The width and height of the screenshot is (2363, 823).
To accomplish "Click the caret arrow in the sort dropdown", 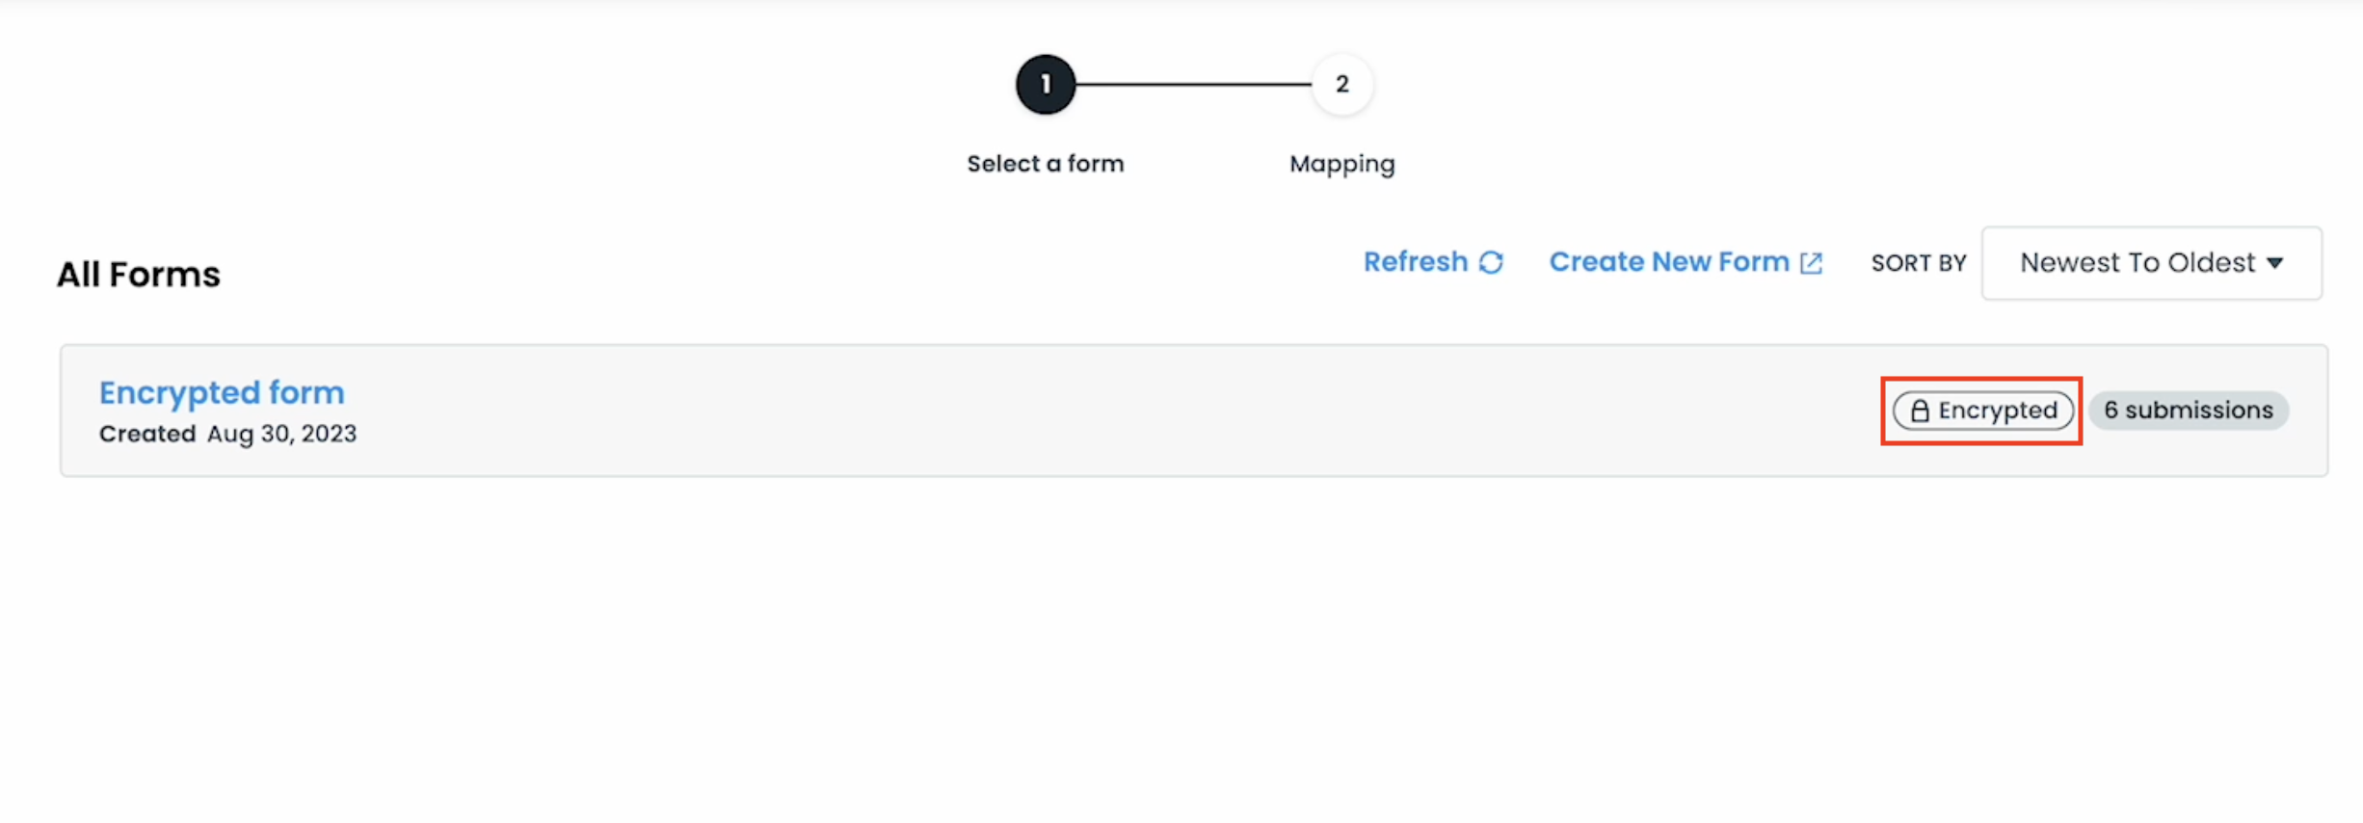I will (x=2275, y=263).
